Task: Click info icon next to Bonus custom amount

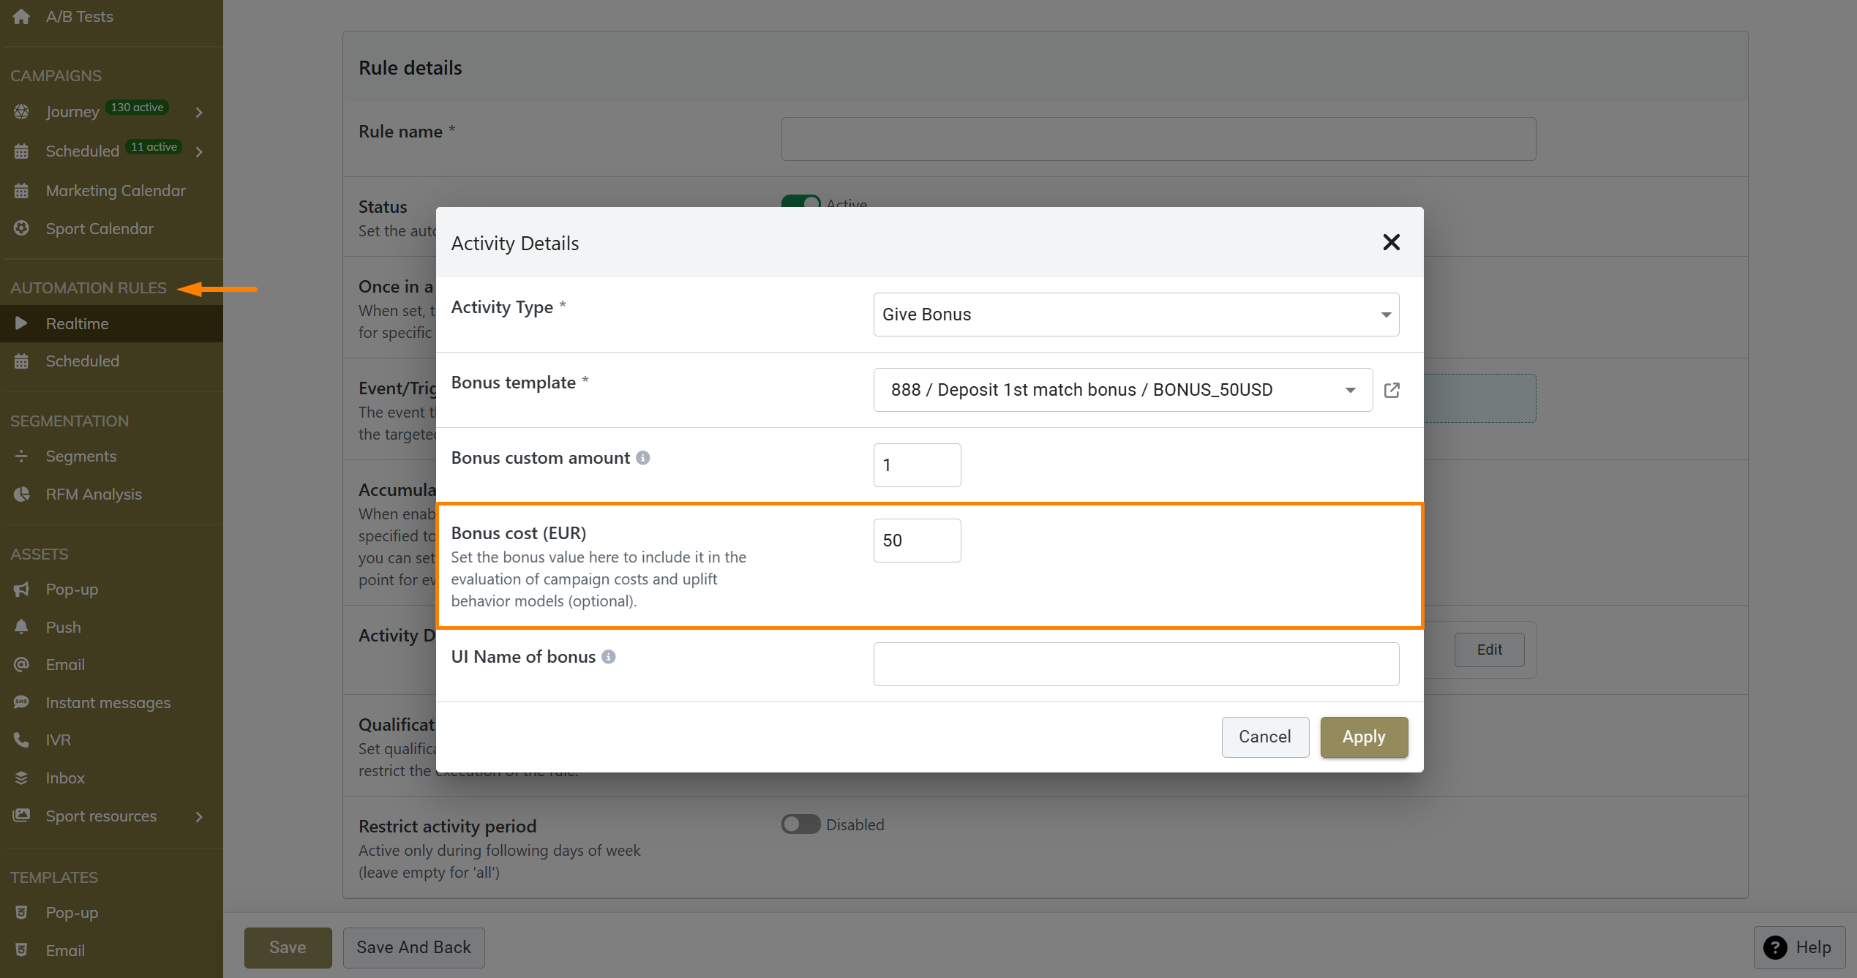Action: tap(642, 458)
